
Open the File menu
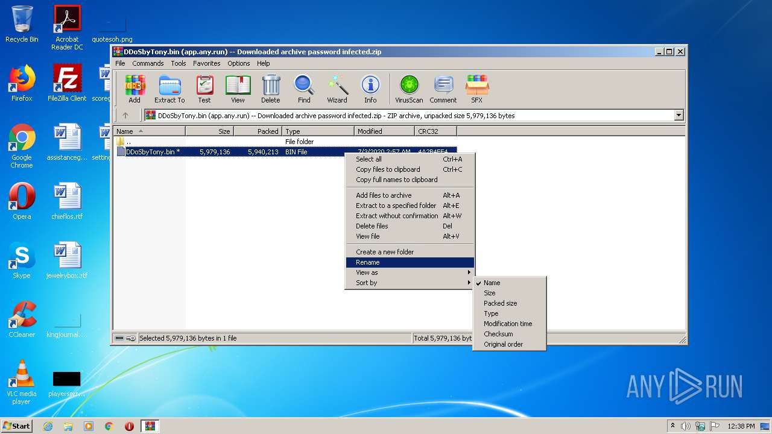[x=120, y=63]
